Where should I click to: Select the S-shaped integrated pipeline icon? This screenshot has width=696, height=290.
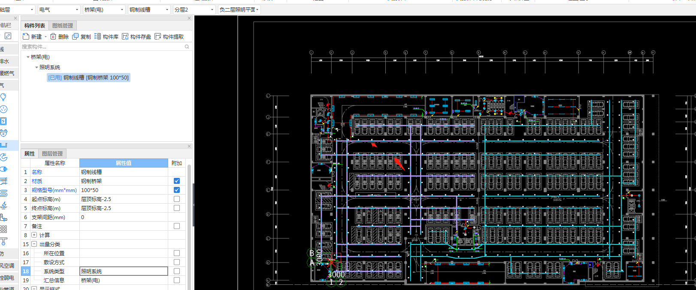(x=3, y=193)
